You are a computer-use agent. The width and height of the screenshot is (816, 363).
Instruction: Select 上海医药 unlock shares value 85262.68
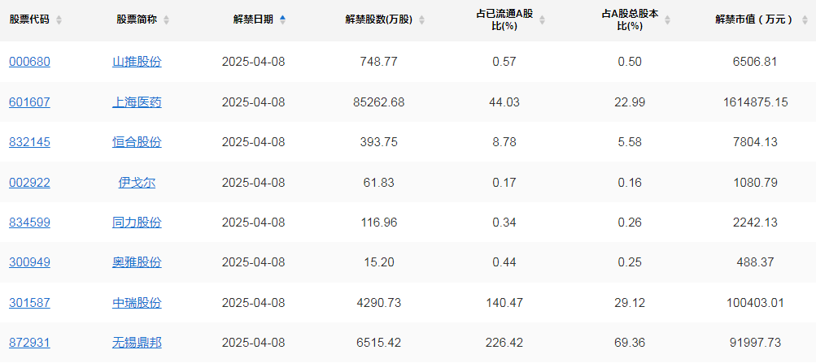point(378,102)
